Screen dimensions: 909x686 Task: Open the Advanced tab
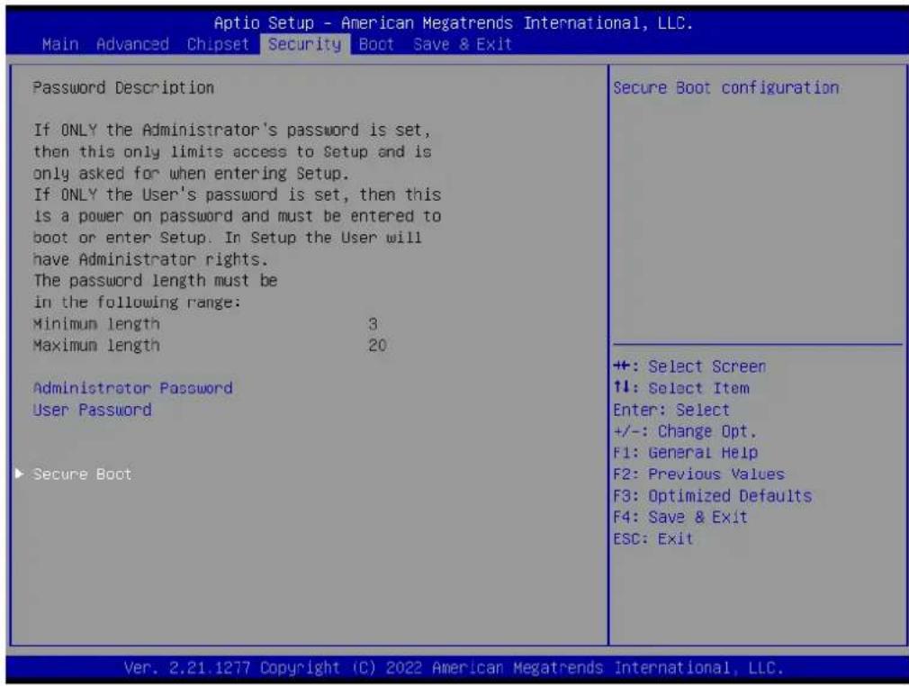133,44
